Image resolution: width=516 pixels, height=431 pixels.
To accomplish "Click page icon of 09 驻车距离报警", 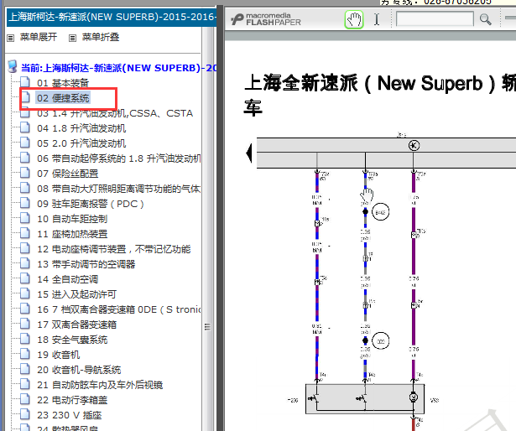I will point(25,203).
